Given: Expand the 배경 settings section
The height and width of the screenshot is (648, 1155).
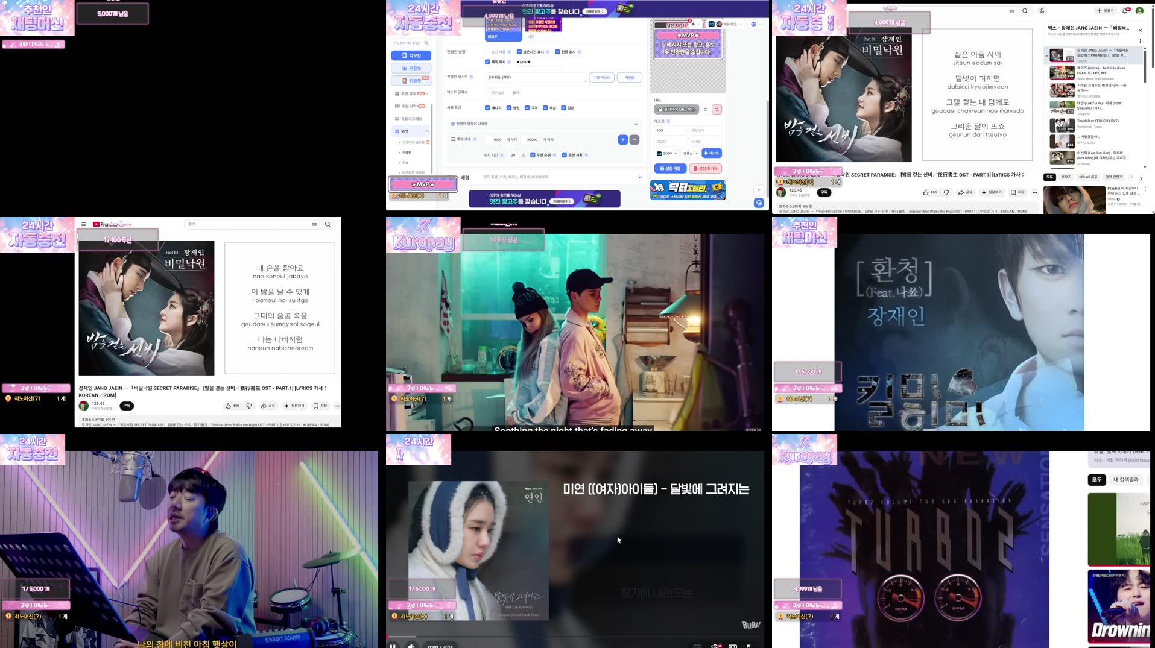Looking at the screenshot, I should pyautogui.click(x=639, y=177).
